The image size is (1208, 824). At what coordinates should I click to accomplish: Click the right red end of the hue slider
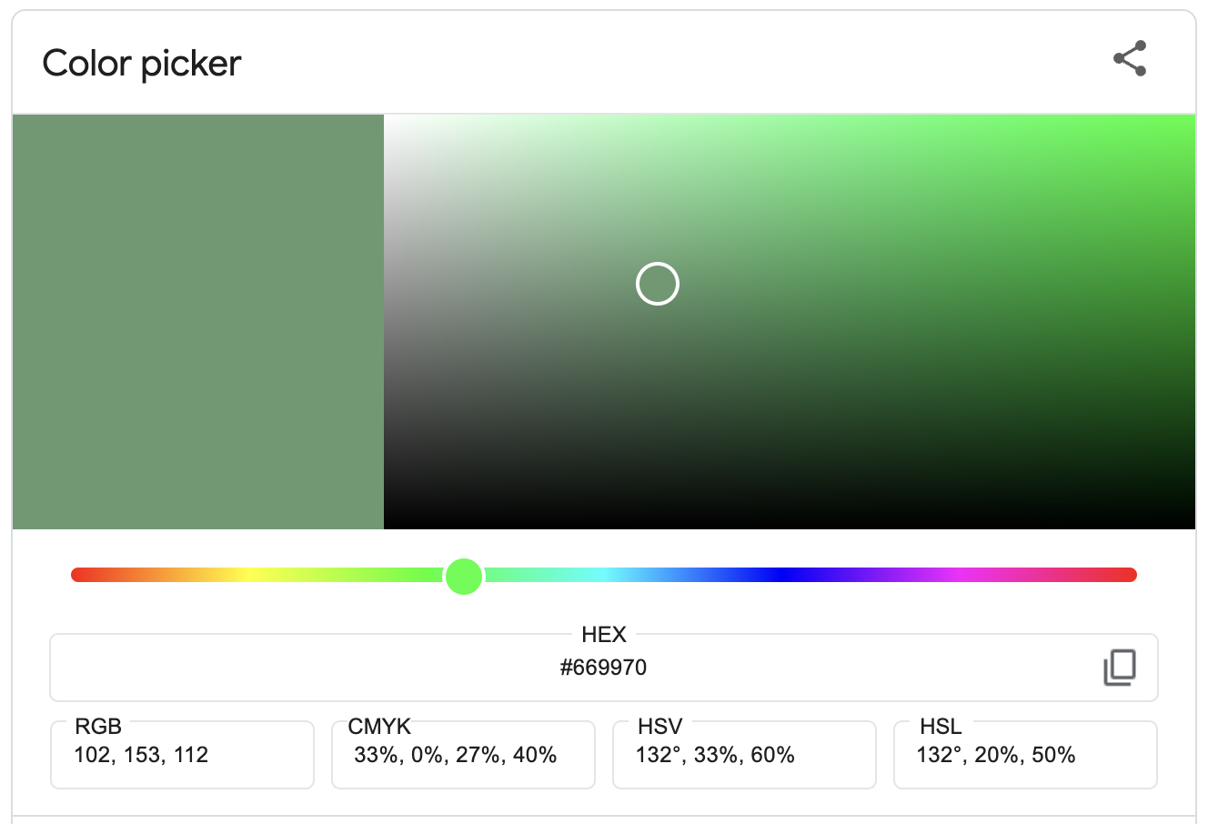(1130, 575)
